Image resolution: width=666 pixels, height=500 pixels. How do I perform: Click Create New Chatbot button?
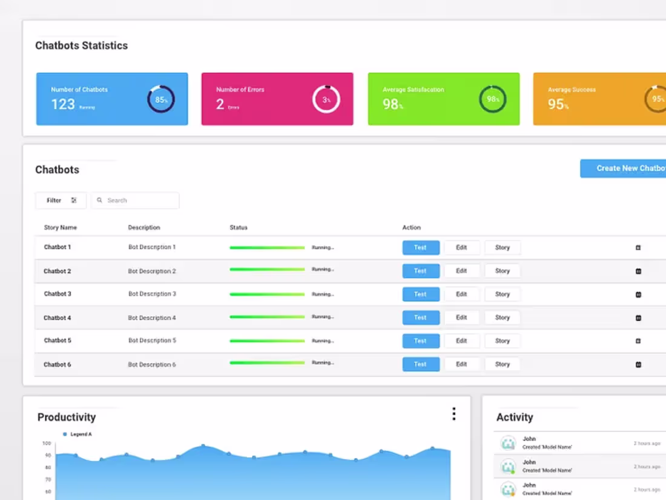[623, 168]
